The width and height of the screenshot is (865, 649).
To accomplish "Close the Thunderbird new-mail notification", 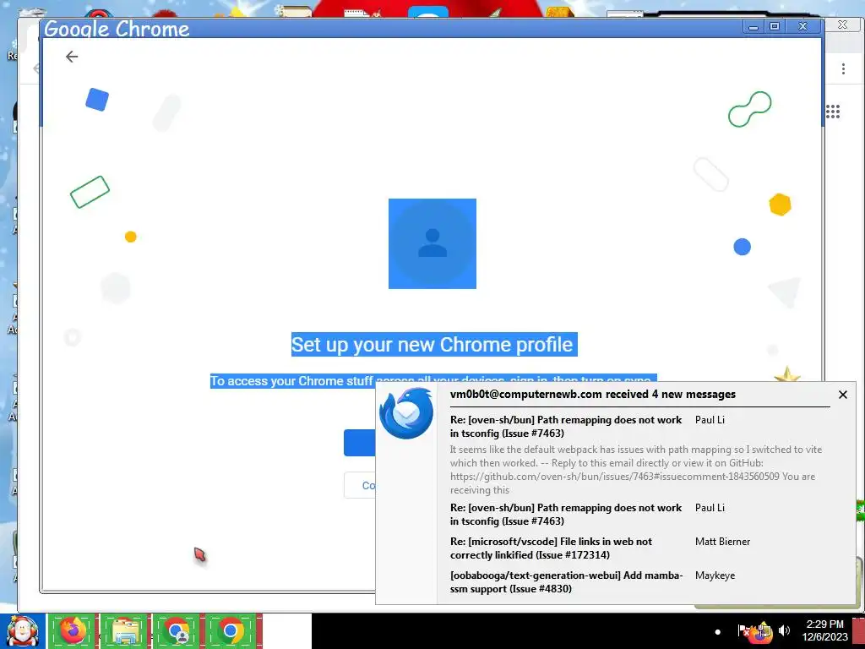I will click(842, 395).
